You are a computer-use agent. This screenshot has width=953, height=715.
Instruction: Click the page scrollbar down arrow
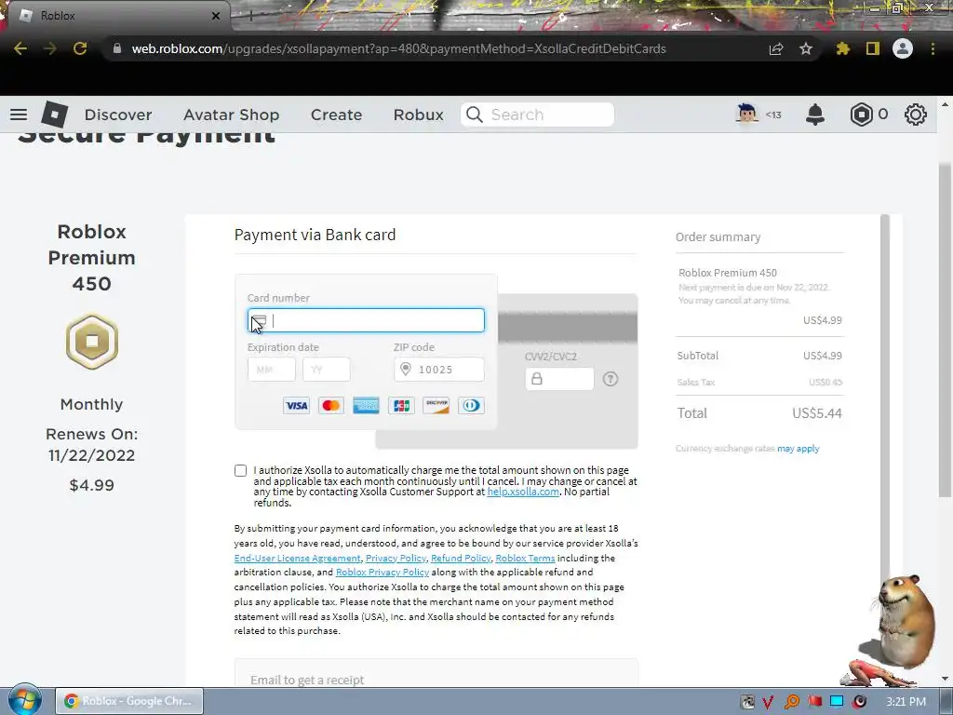[945, 679]
